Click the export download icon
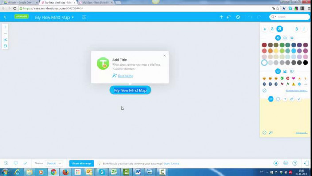Image resolution: width=312 pixels, height=176 pixels. point(276,163)
